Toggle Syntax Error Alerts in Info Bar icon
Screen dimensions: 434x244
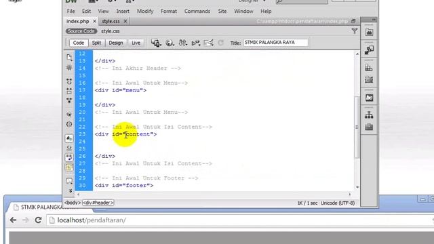click(69, 167)
